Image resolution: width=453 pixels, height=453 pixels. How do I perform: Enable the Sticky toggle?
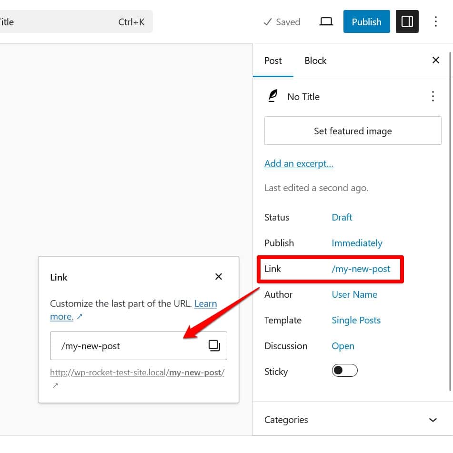coord(344,370)
